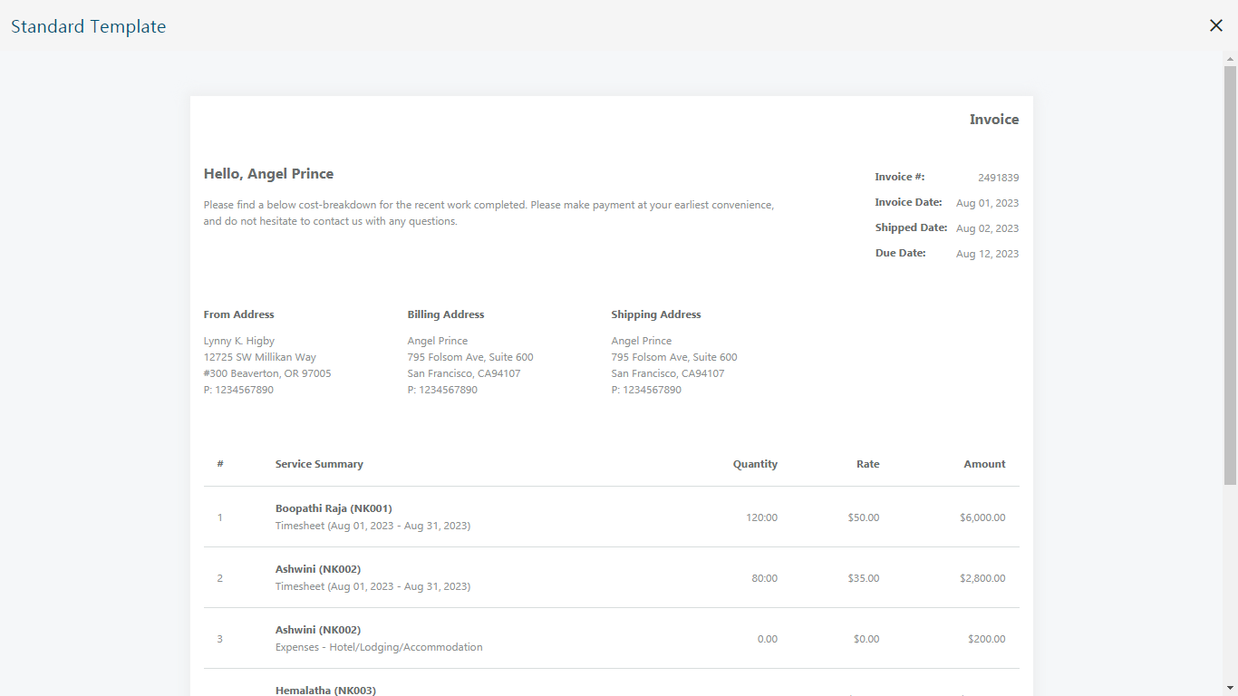
Task: Click the $6,000.00 amount
Action: 982,517
